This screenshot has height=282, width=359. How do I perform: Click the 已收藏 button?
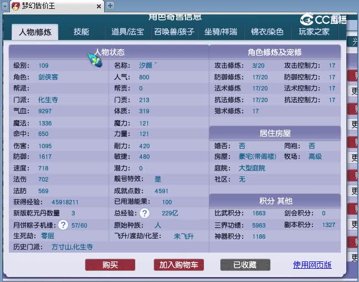[x=245, y=265]
